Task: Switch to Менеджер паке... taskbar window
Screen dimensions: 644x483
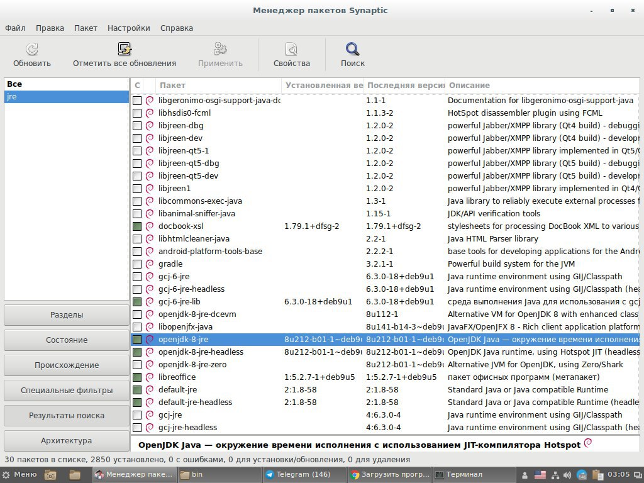Action: [x=134, y=474]
